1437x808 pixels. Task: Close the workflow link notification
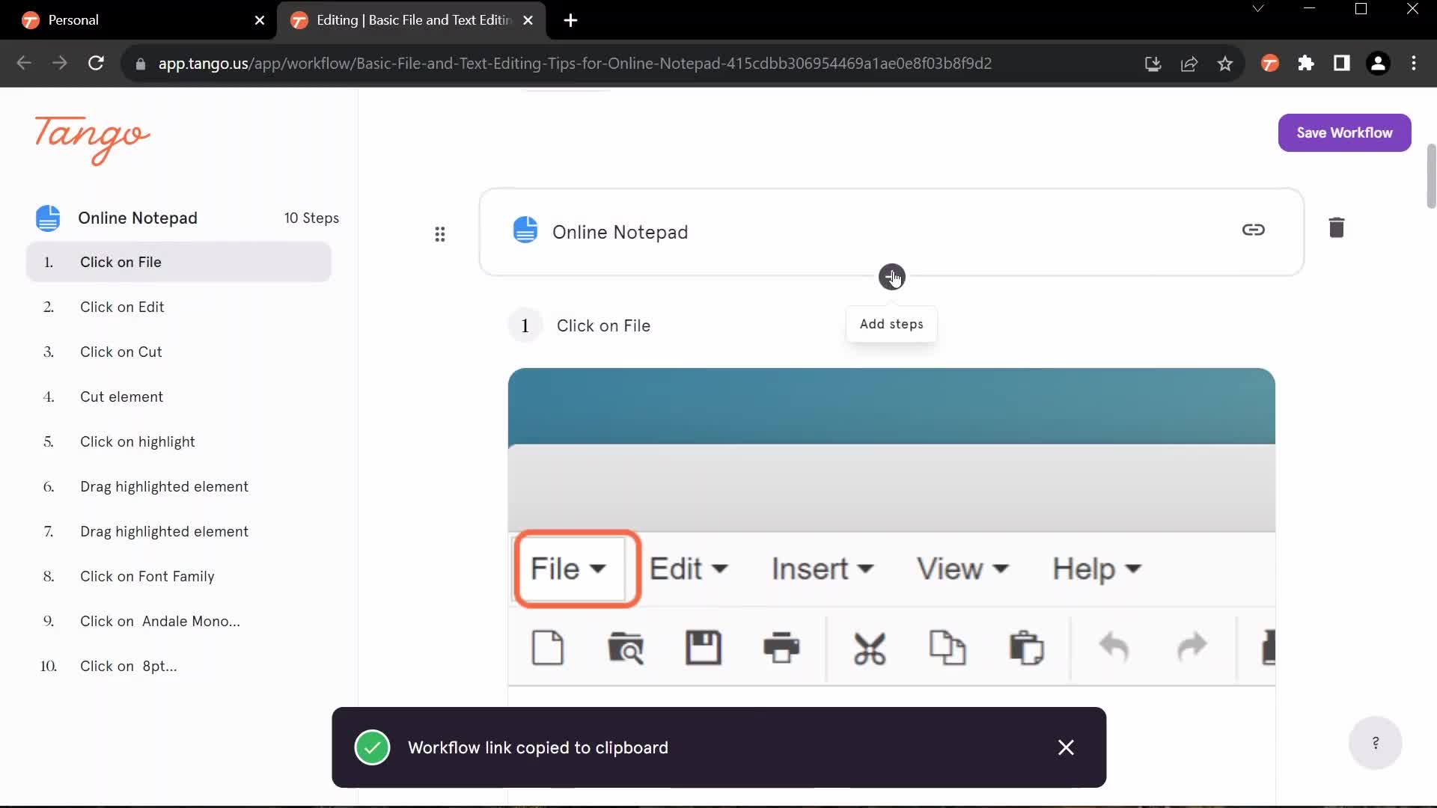pyautogui.click(x=1065, y=747)
